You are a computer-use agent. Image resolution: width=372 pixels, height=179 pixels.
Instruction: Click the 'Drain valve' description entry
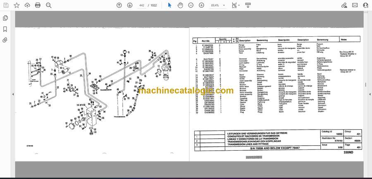pos(243,86)
